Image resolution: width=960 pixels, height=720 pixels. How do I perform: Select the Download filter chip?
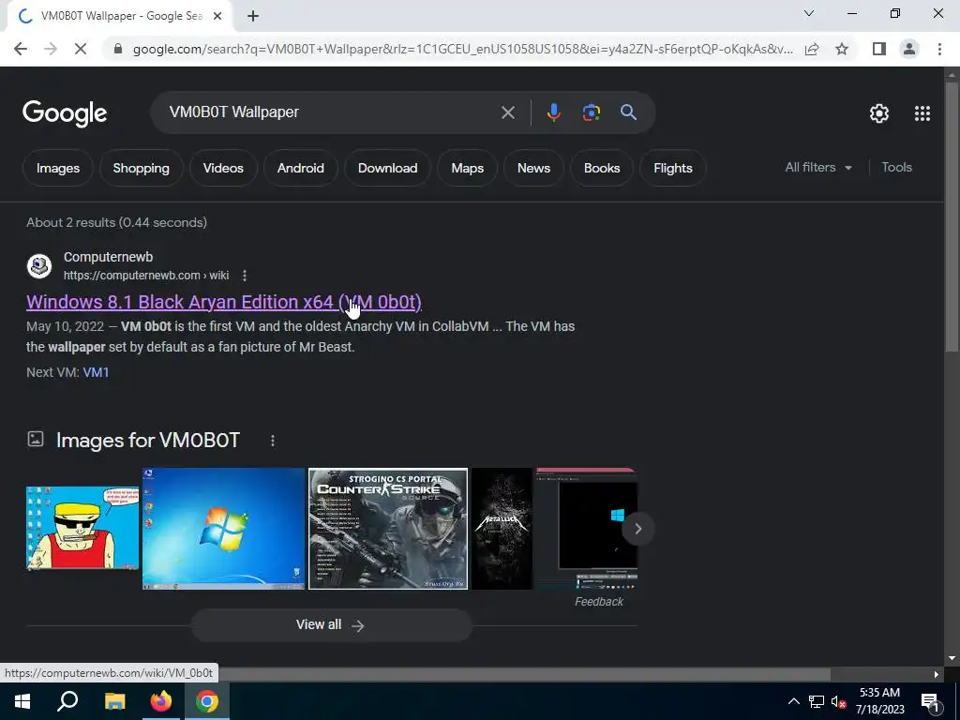[387, 169]
